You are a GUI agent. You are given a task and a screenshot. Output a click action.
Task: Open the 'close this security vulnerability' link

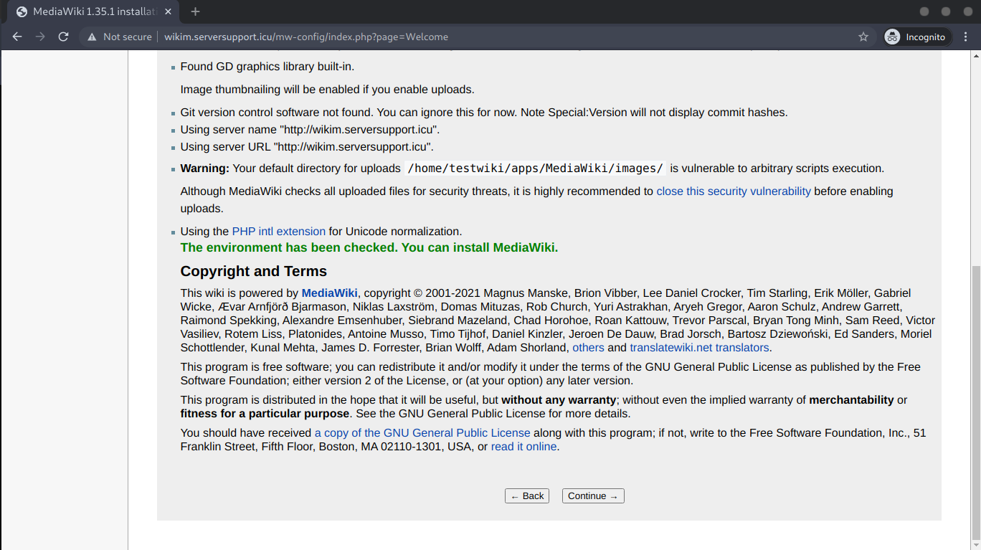coord(733,191)
